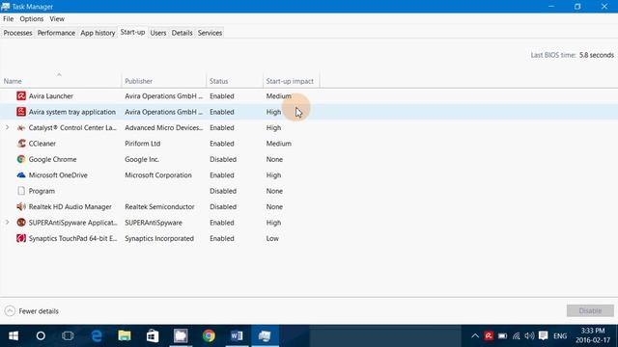Click the Medium impact for CCleaner
The image size is (618, 347).
click(279, 144)
